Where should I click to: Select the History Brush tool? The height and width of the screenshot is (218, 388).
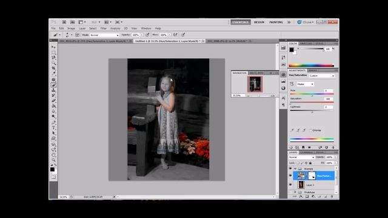(53, 96)
